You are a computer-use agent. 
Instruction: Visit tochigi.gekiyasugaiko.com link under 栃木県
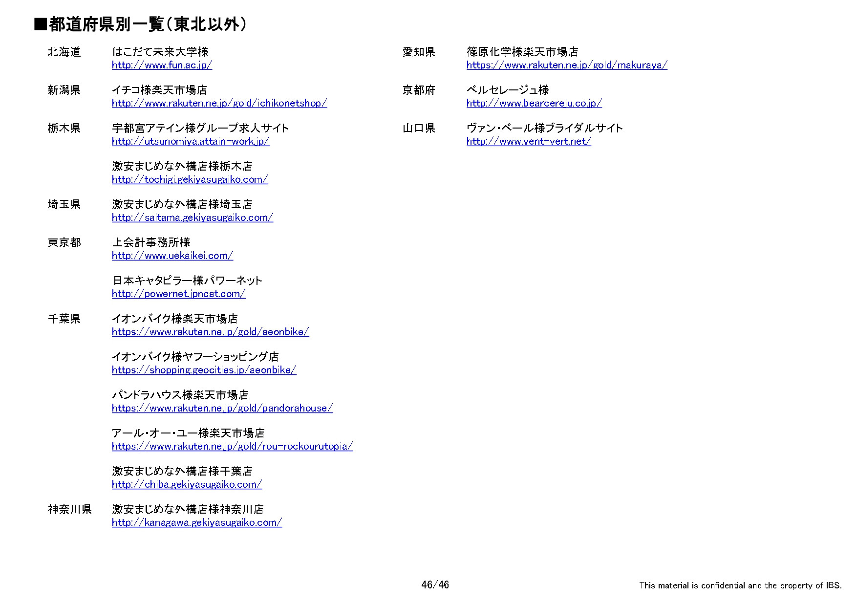[x=189, y=180]
